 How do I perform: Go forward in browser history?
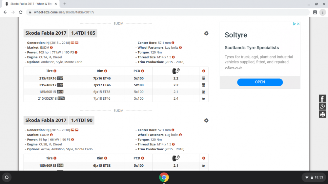click(x=13, y=12)
